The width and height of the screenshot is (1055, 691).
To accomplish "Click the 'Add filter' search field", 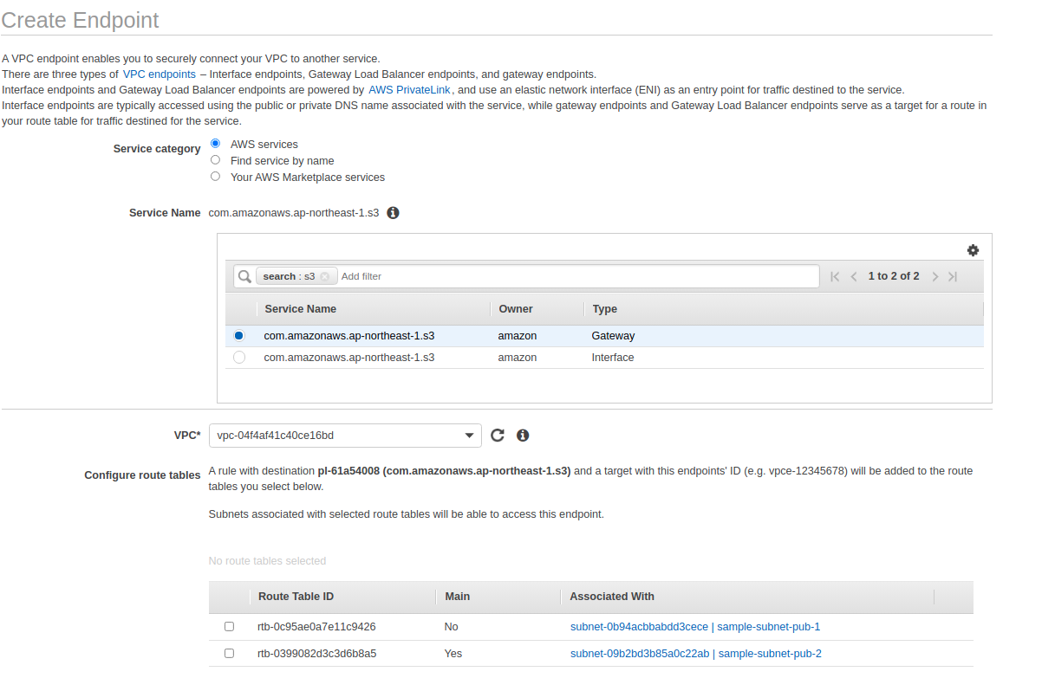I will point(572,276).
